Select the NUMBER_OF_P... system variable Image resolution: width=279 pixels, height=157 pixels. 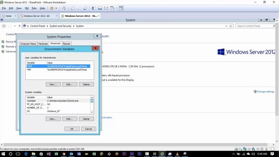[x=58, y=108]
